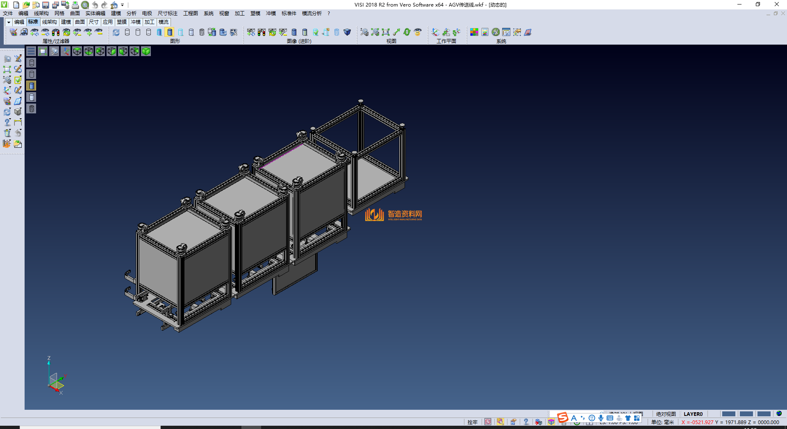Open the viewport hamburger menu list
The height and width of the screenshot is (429, 787).
coord(31,51)
